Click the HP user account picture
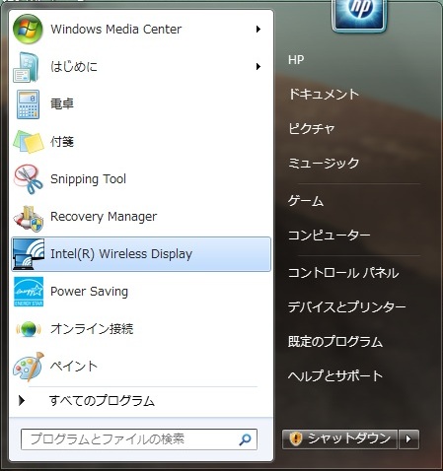Screen dimensions: 443x471 [x=359, y=15]
